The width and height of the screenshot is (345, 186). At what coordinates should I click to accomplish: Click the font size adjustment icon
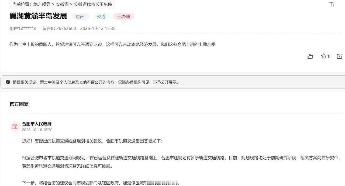click(x=332, y=4)
